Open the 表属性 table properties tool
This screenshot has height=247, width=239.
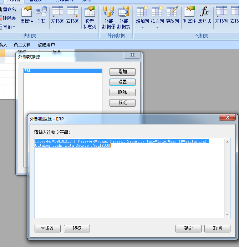[x=27, y=15]
